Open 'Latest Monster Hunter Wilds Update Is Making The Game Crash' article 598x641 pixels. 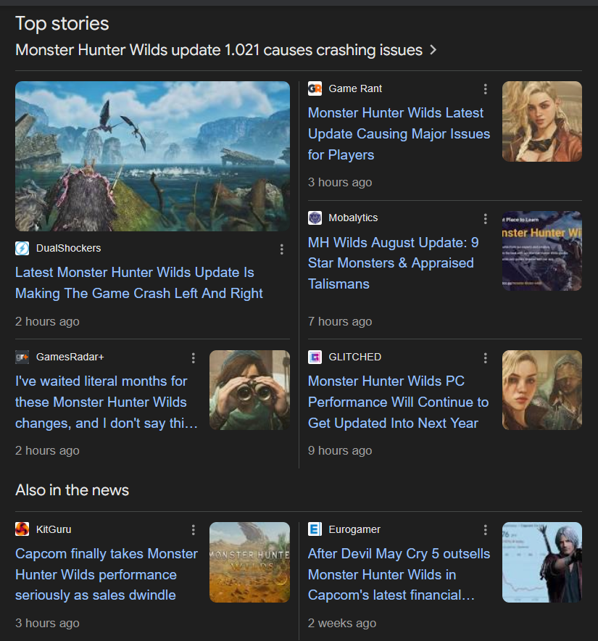click(139, 283)
